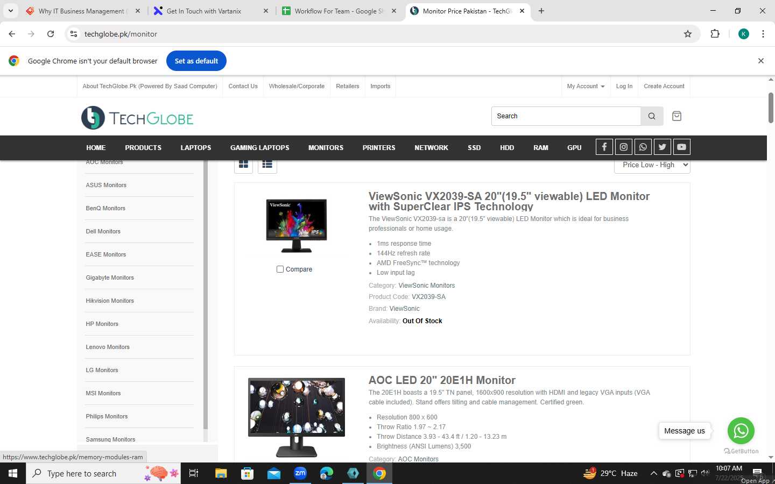Click the Log In link
This screenshot has width=775, height=484.
624,86
